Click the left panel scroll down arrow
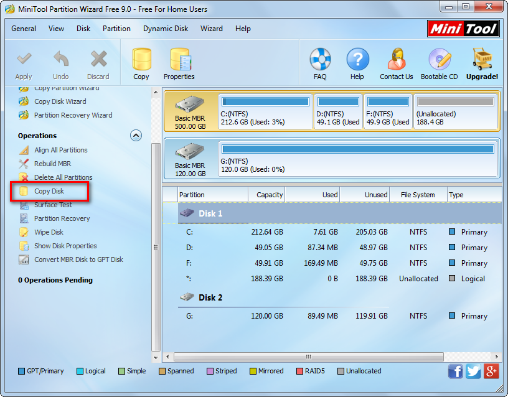This screenshot has height=397, width=508. (x=156, y=358)
